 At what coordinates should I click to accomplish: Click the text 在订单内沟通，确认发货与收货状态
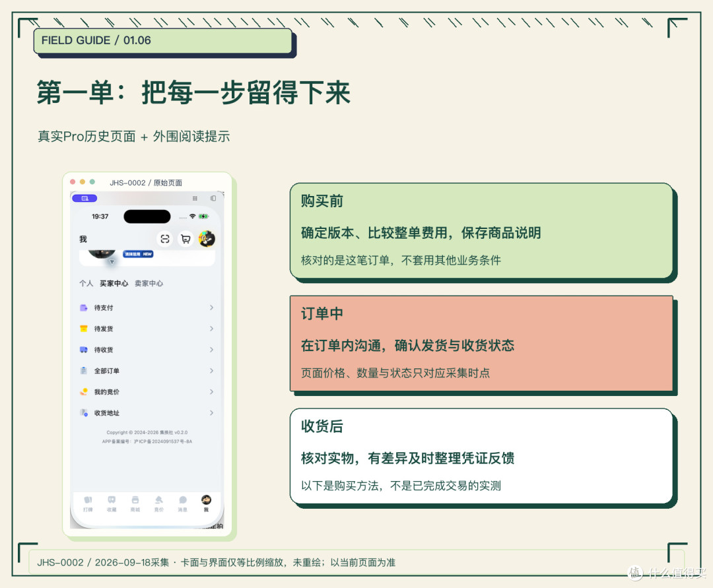point(407,345)
